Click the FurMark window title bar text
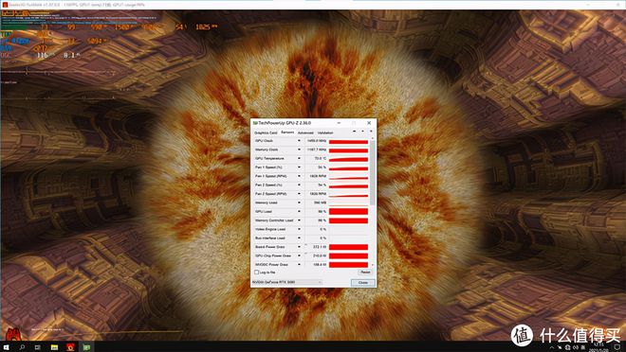626x352 pixels. coord(77,5)
